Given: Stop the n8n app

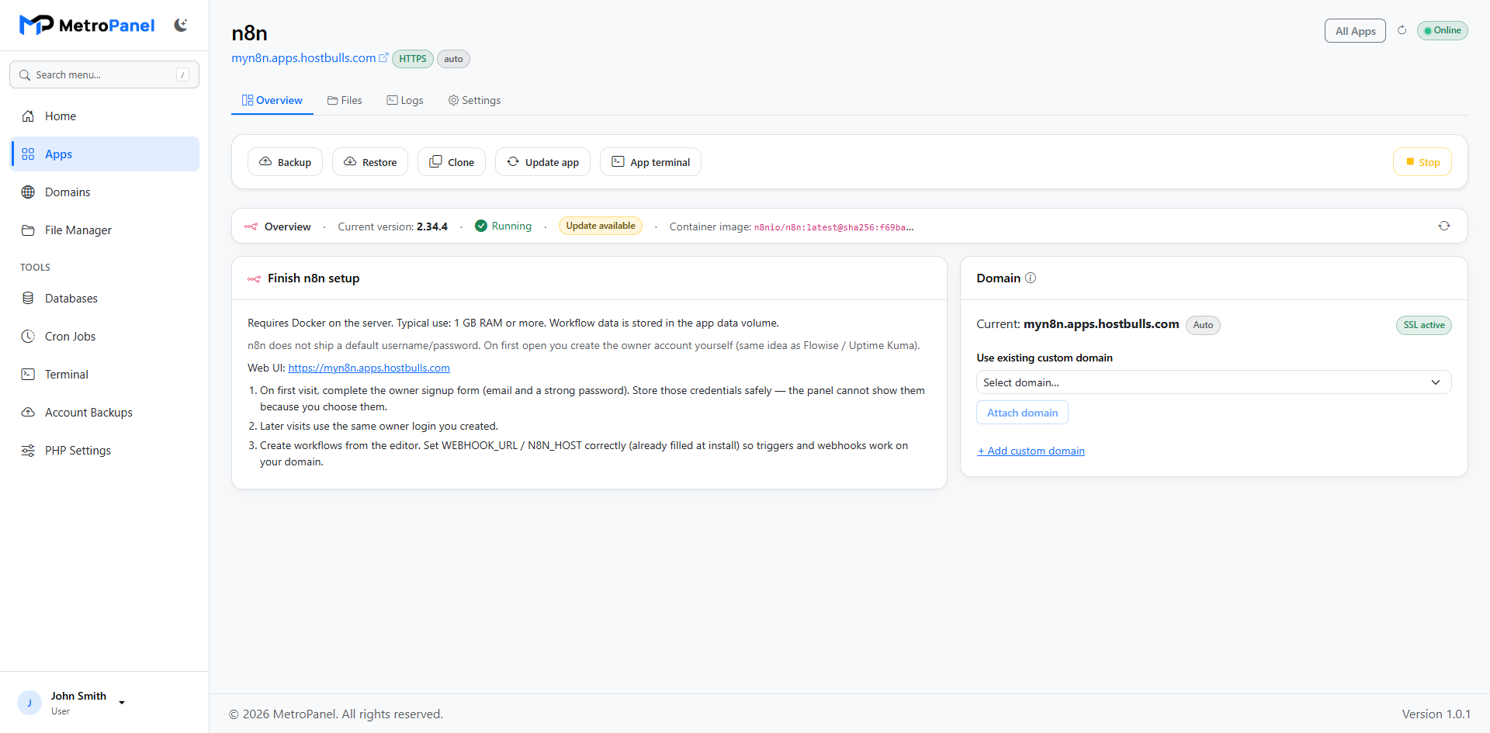Looking at the screenshot, I should click(x=1422, y=162).
